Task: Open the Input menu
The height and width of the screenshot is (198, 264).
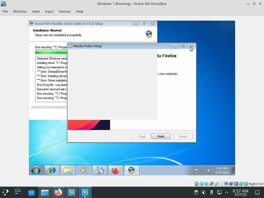Action: (49, 11)
